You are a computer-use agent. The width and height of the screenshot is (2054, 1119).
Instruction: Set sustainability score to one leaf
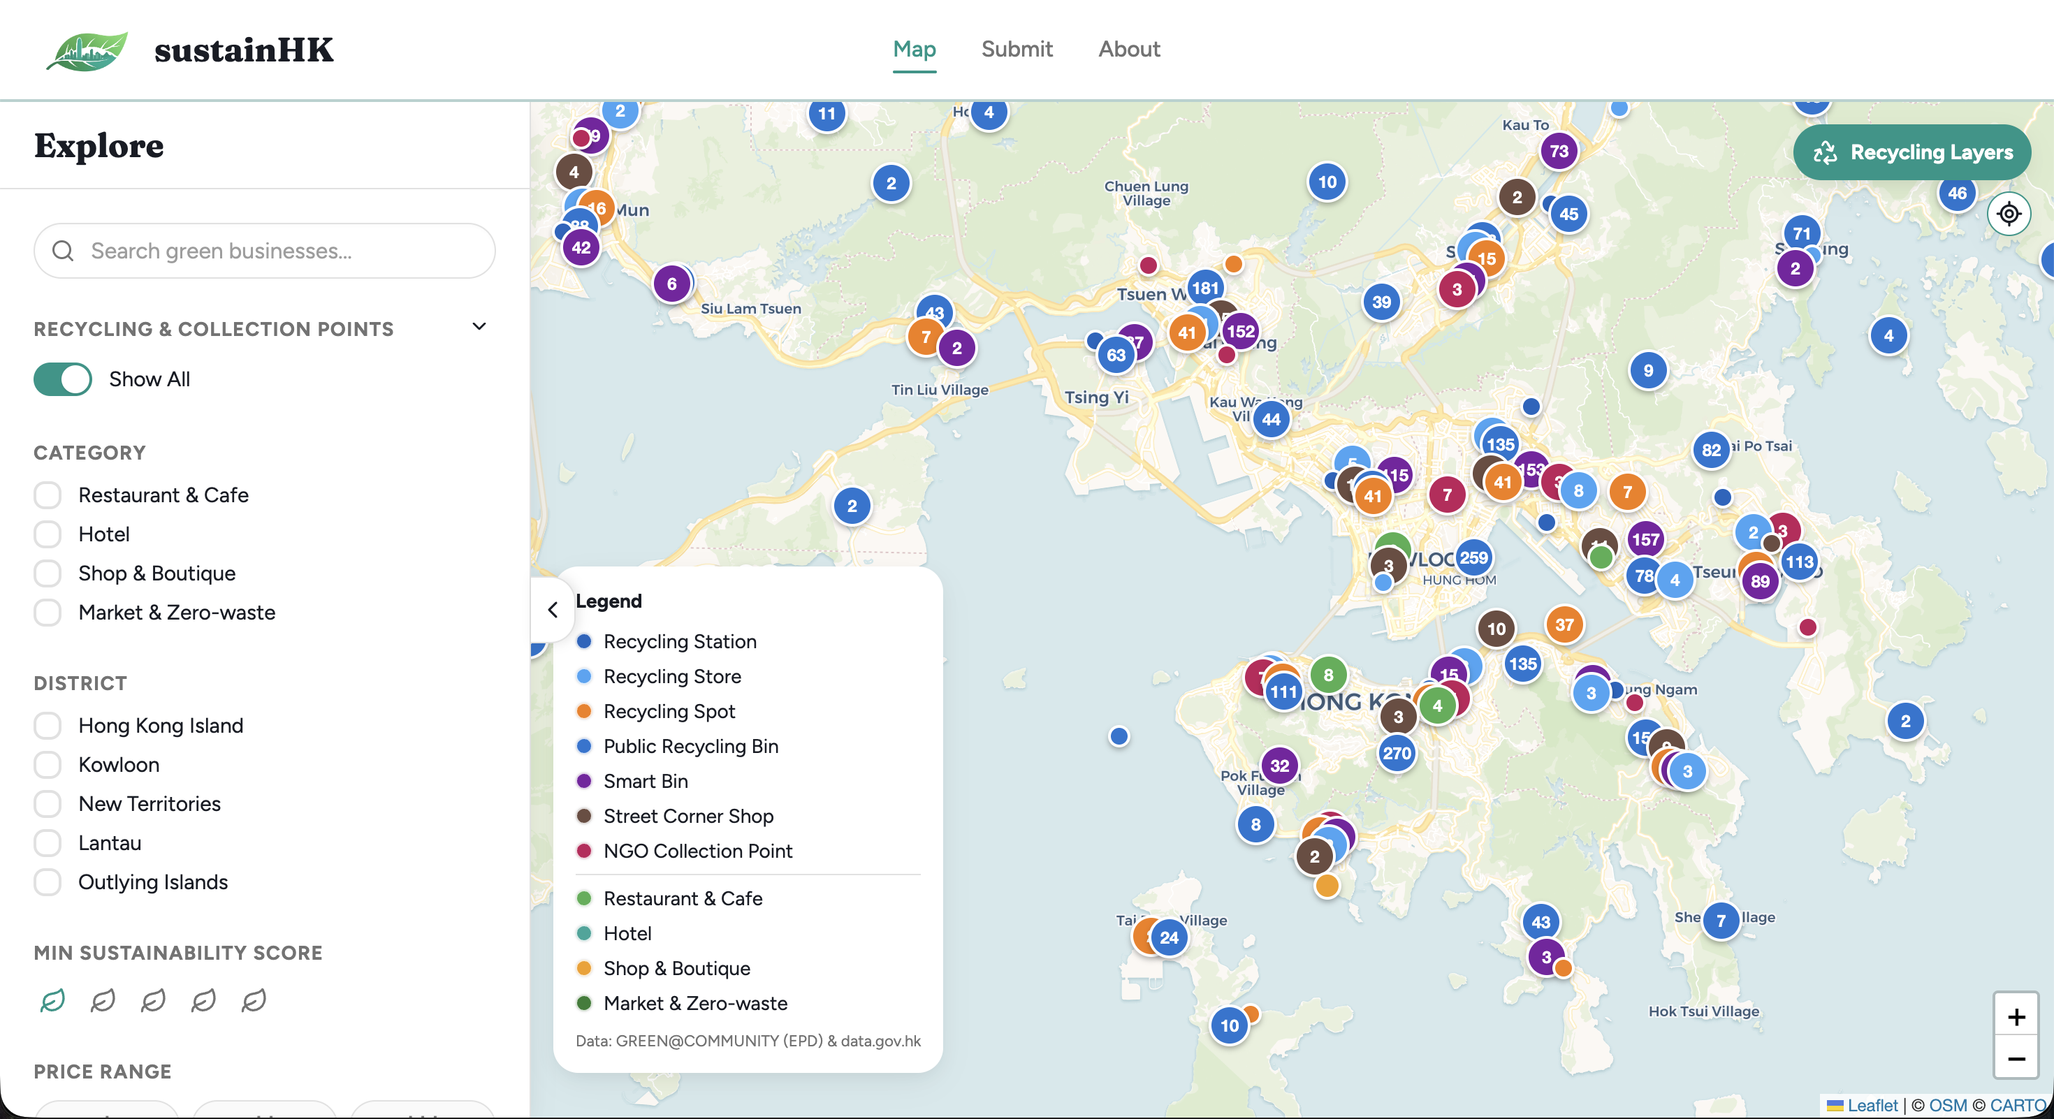tap(52, 1000)
